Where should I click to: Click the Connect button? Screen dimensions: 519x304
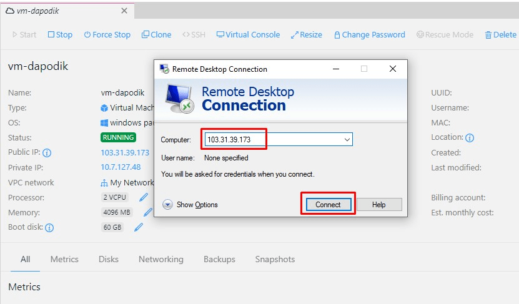pyautogui.click(x=328, y=204)
